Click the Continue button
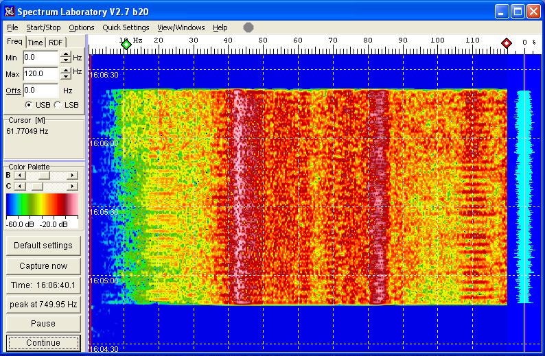 click(x=43, y=343)
